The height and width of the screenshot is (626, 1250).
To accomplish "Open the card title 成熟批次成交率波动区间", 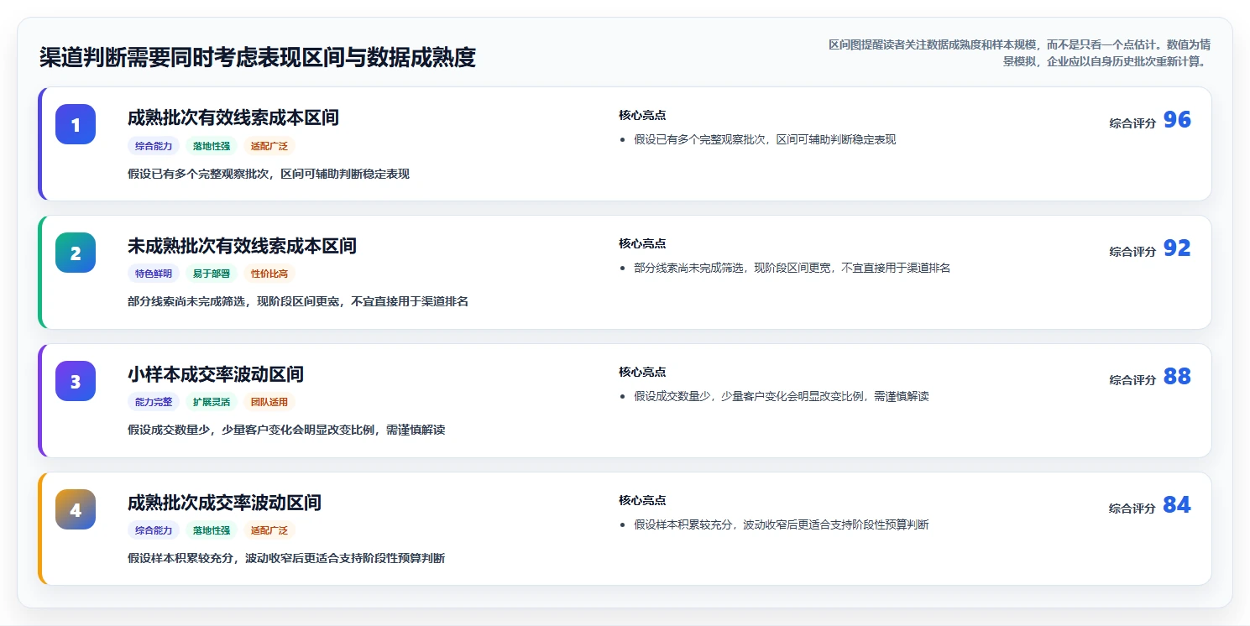I will [x=224, y=503].
